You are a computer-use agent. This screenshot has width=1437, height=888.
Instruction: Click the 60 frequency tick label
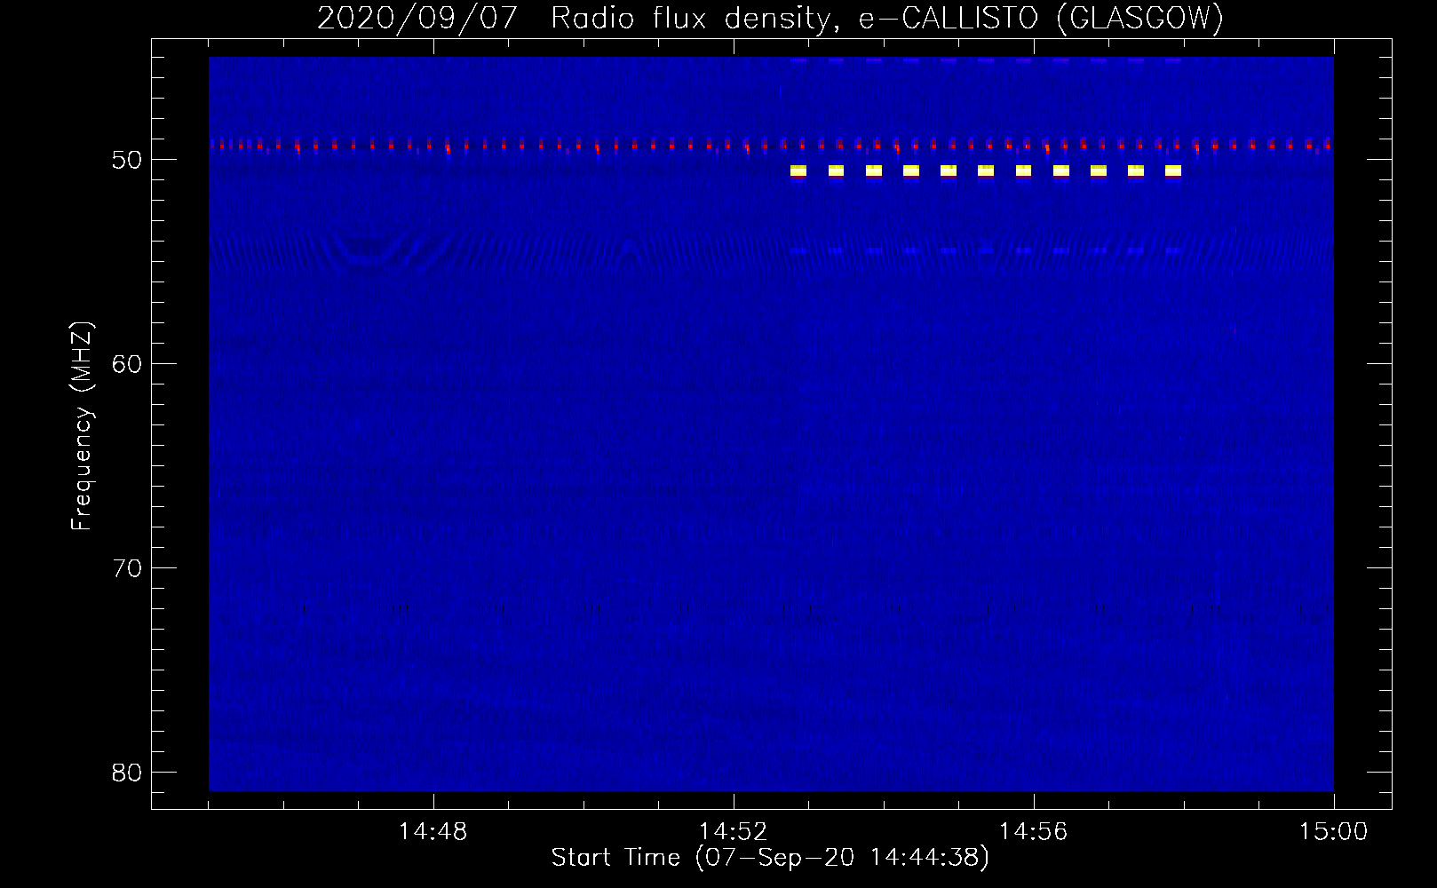[x=128, y=363]
